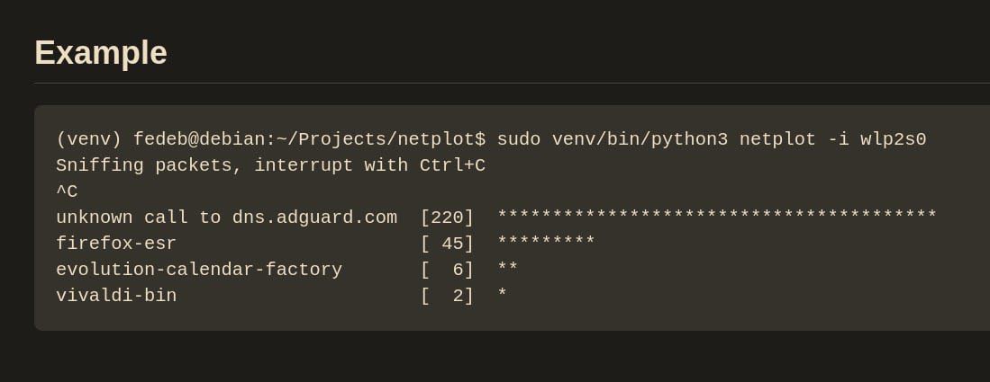The width and height of the screenshot is (990, 382).
Task: Click the single asterisk beside vivaldi-bin
Action: click(x=503, y=296)
